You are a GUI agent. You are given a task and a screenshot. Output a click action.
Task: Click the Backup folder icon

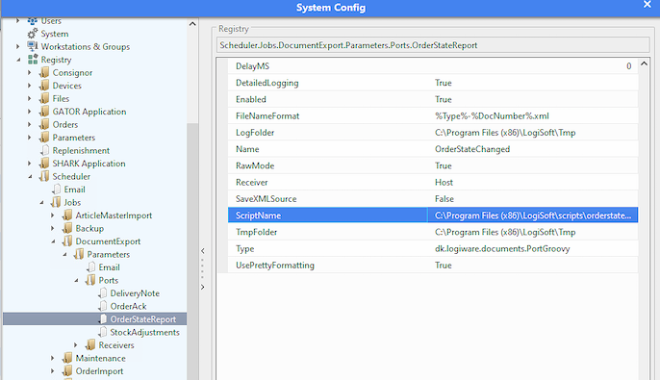(x=67, y=228)
